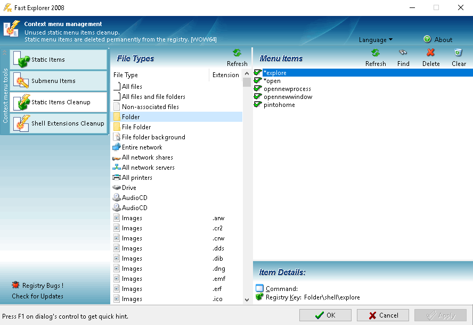Screen dimensions: 473x325
Task: Select Images row with .dng extension
Action: [176, 269]
